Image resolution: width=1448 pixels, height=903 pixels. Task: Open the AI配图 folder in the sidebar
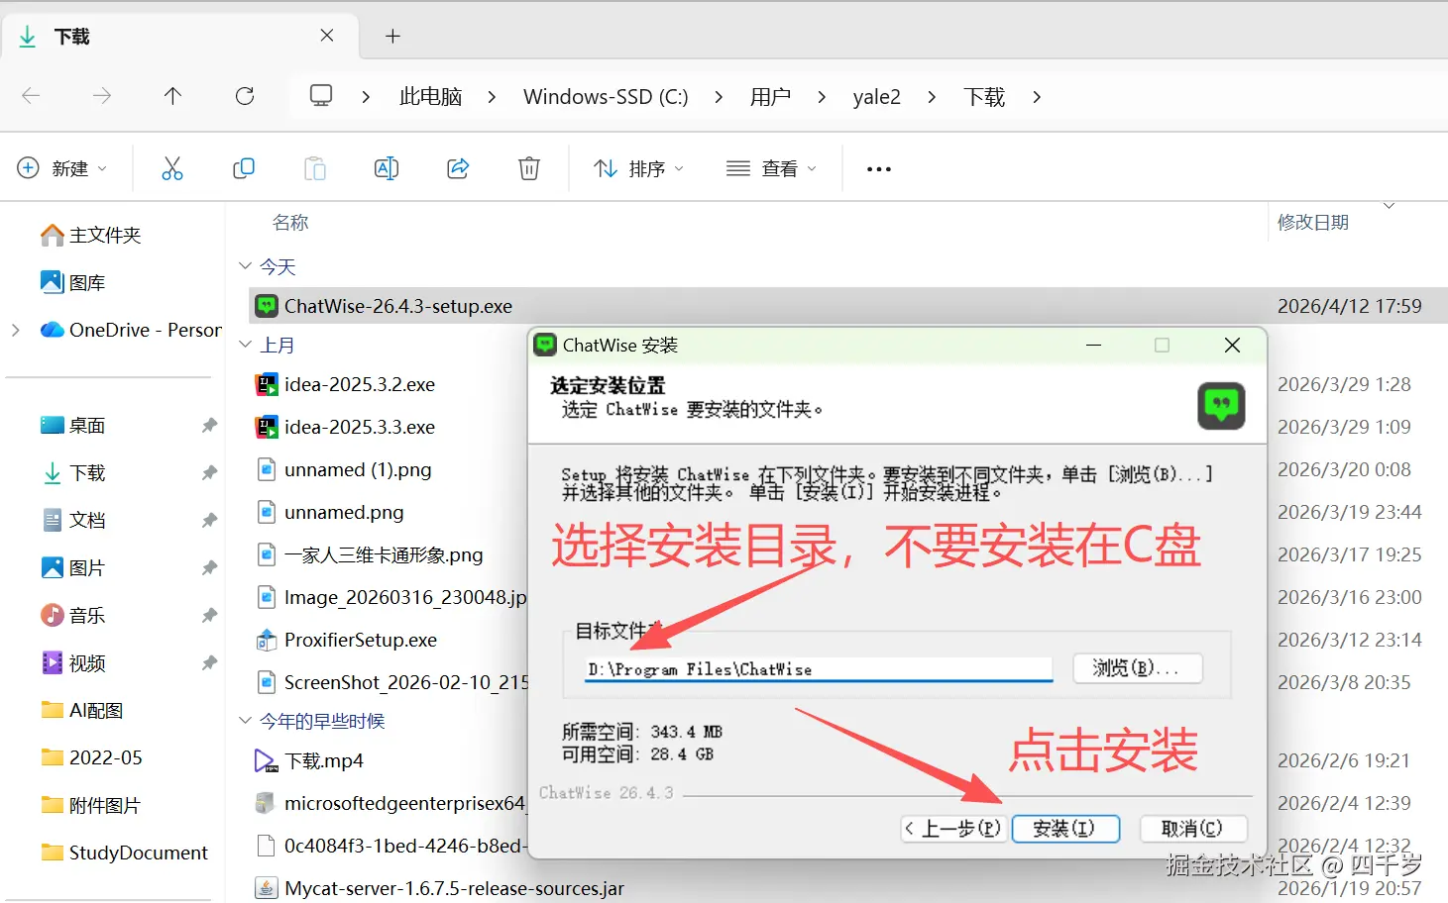pos(82,710)
